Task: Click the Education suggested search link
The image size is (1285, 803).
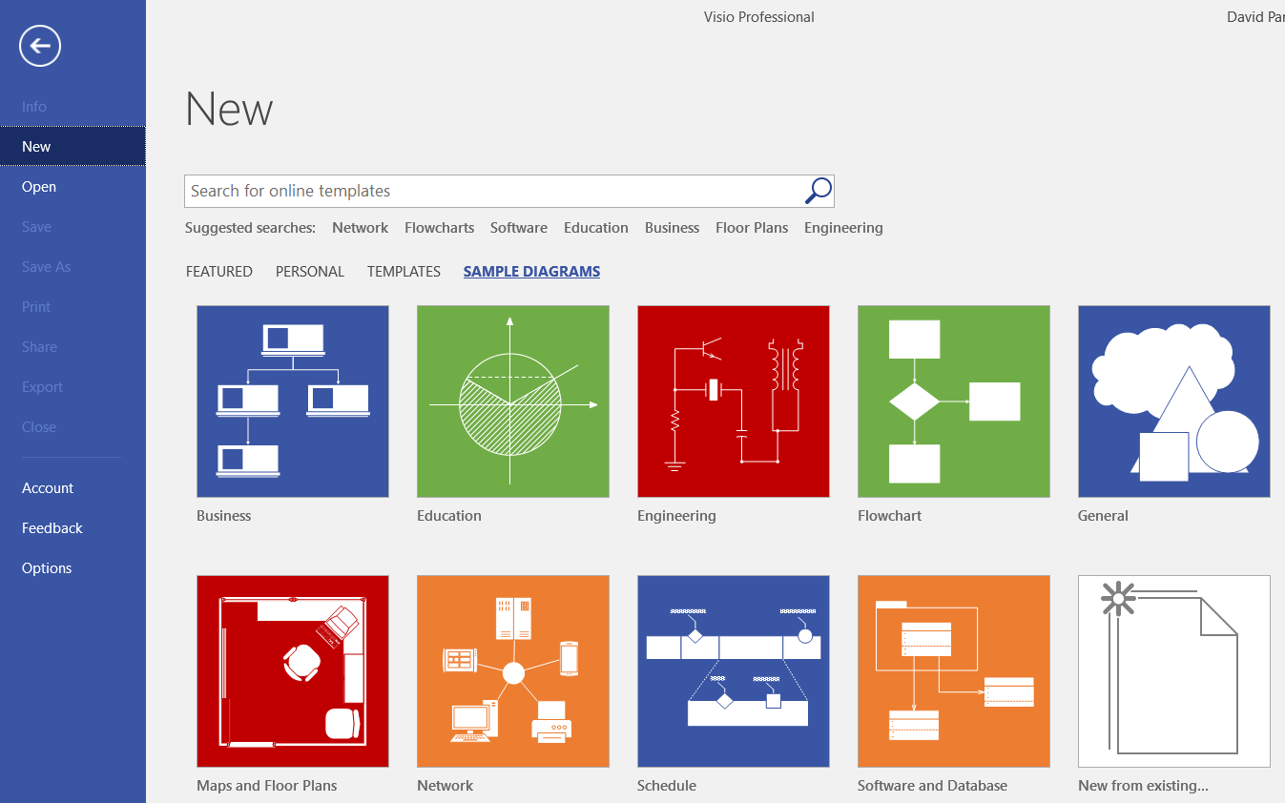Action: 596,228
